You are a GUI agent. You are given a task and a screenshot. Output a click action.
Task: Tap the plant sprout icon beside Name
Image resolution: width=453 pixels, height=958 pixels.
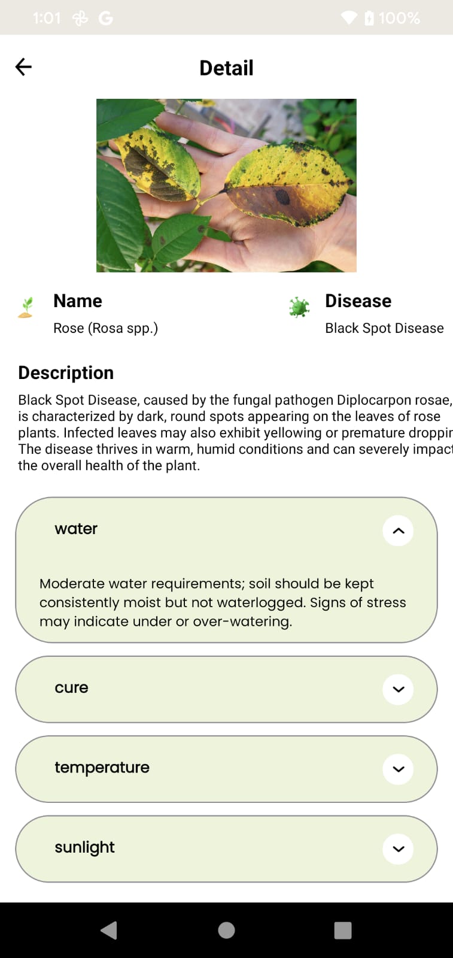coord(26,307)
